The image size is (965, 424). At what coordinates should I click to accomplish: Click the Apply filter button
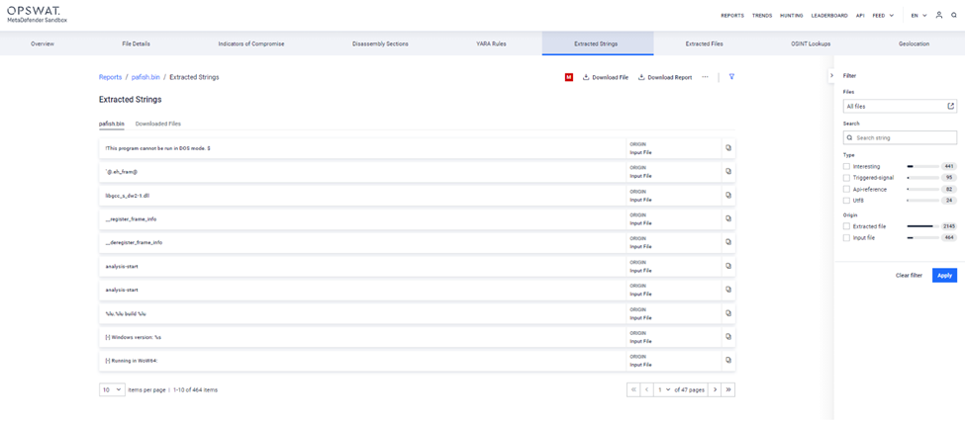(944, 276)
